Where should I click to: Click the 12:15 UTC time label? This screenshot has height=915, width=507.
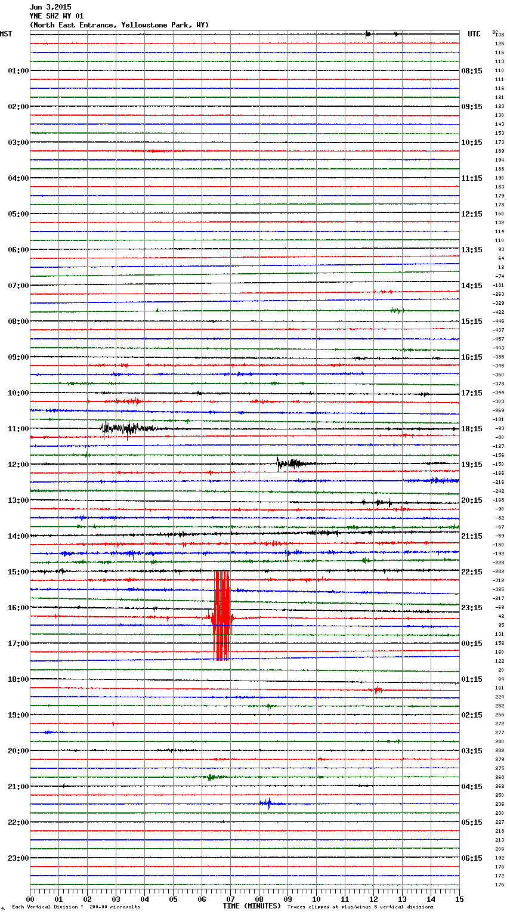pyautogui.click(x=472, y=214)
